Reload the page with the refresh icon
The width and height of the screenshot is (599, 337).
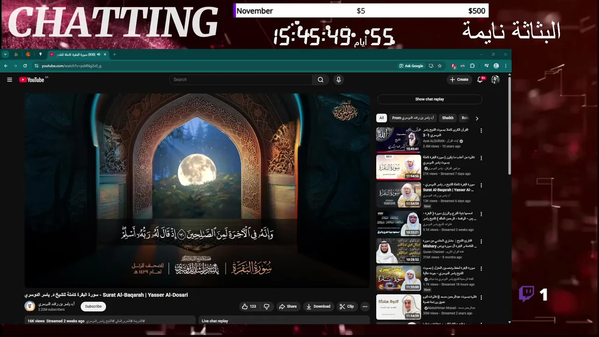click(25, 66)
